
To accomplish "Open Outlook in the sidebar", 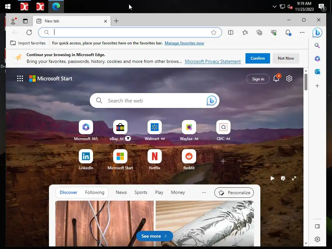I will [317, 72].
